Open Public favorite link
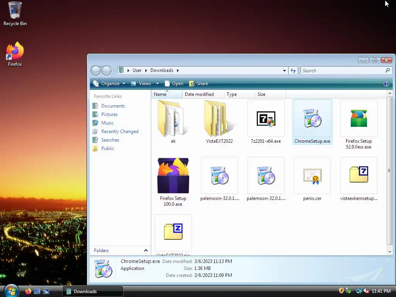 [x=108, y=148]
